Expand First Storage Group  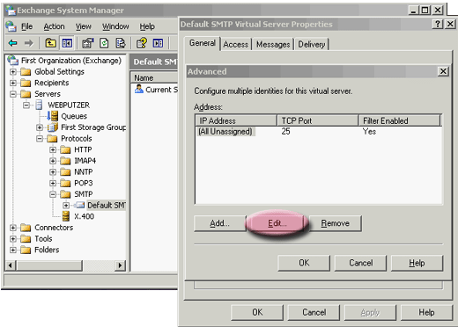click(40, 127)
